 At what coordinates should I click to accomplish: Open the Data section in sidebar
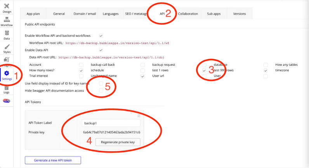coord(7,35)
